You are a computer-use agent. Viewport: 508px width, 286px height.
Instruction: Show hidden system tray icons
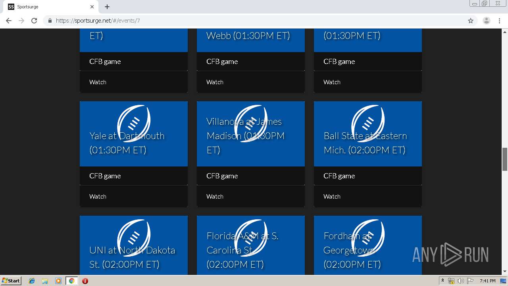pyautogui.click(x=443, y=281)
